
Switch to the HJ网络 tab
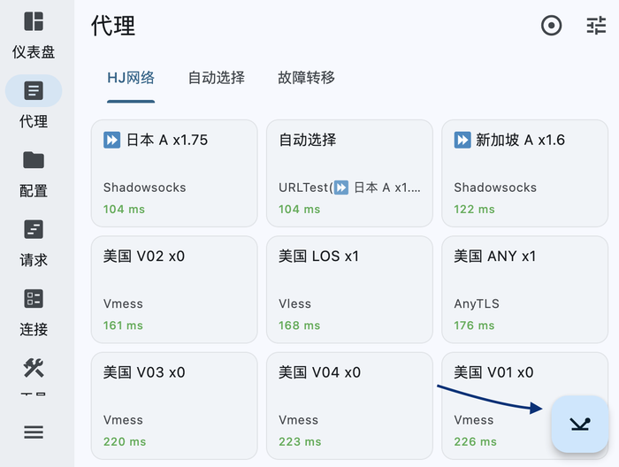[131, 78]
